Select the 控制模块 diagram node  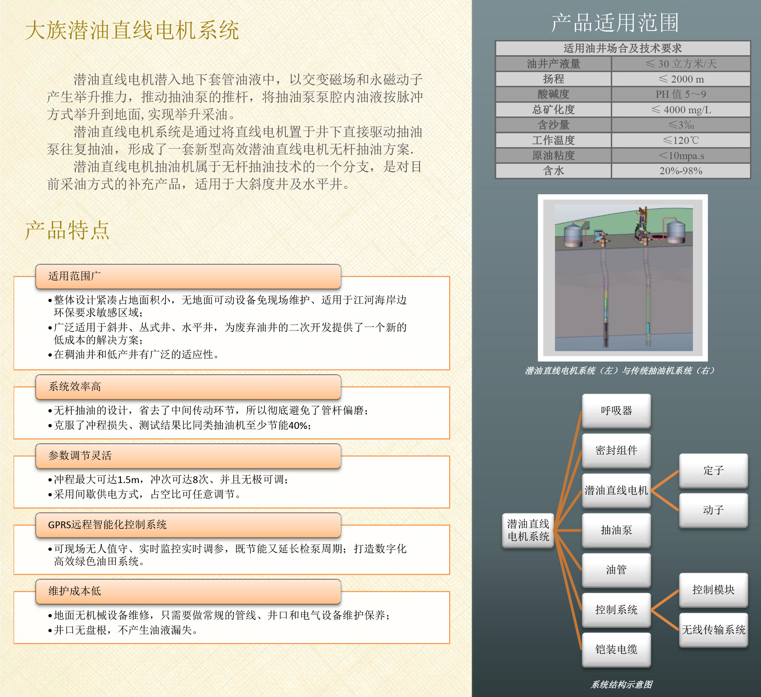[714, 590]
